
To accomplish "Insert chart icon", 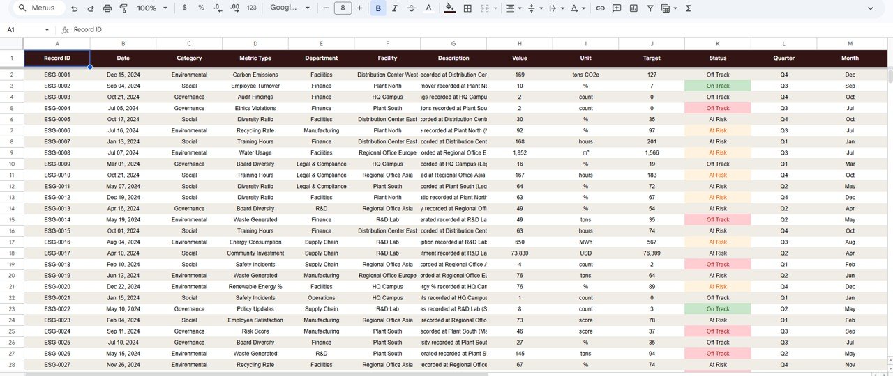I will tap(633, 8).
